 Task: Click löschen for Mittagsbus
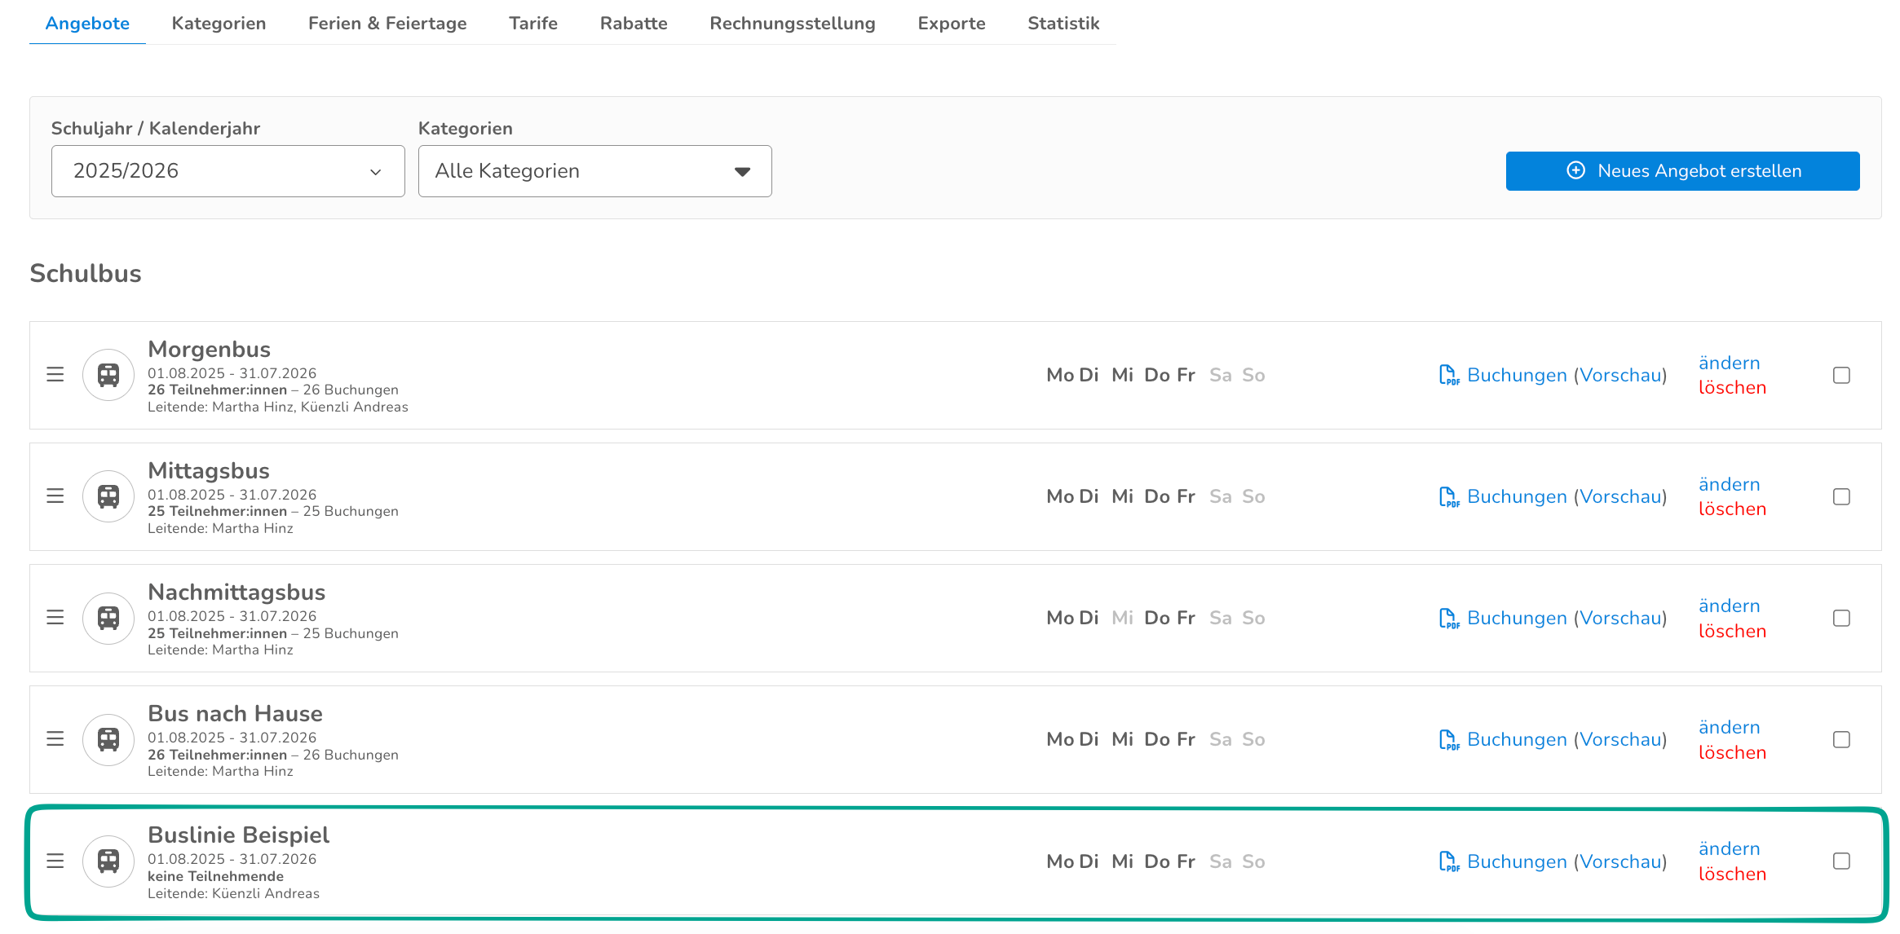[1732, 509]
